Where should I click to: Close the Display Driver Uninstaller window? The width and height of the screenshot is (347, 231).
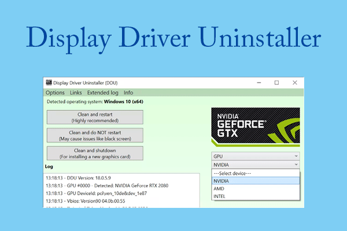pos(295,83)
